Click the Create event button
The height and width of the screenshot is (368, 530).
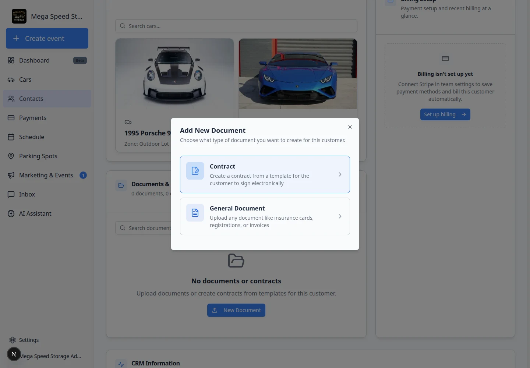tap(47, 38)
